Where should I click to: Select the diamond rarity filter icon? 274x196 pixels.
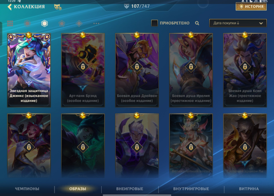(79, 23)
